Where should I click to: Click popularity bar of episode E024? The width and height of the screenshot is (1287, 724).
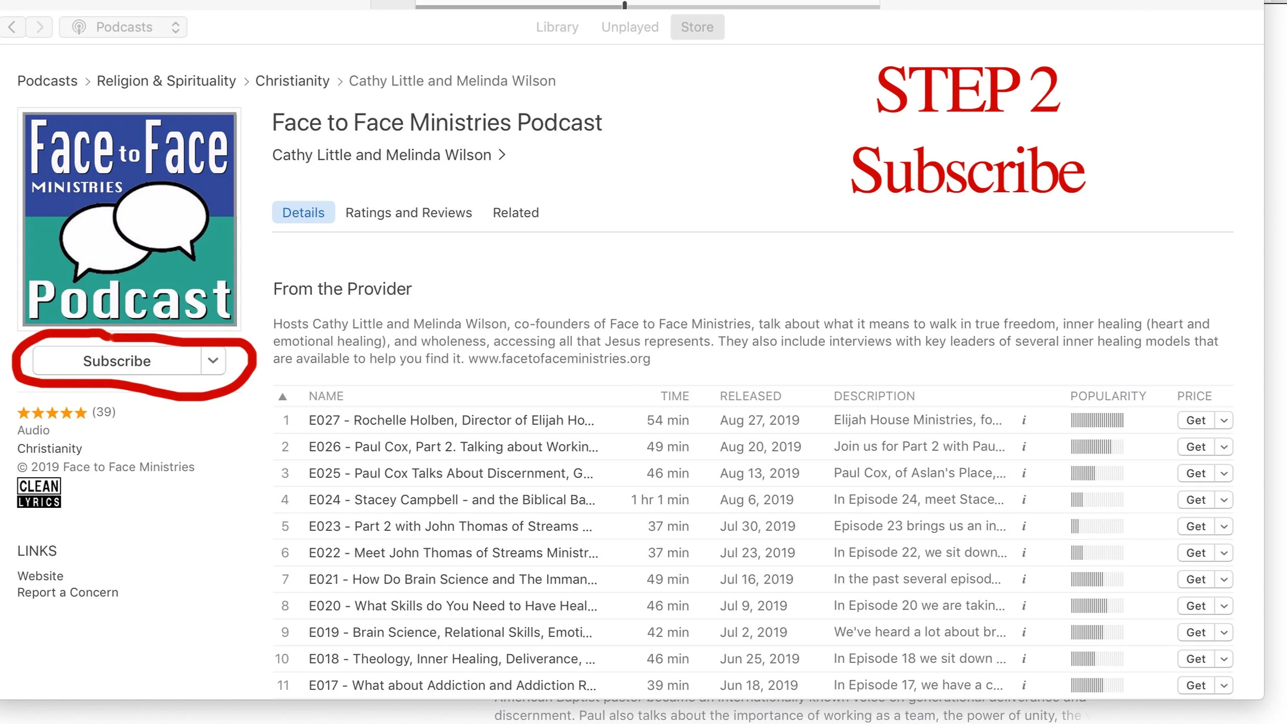[1097, 500]
